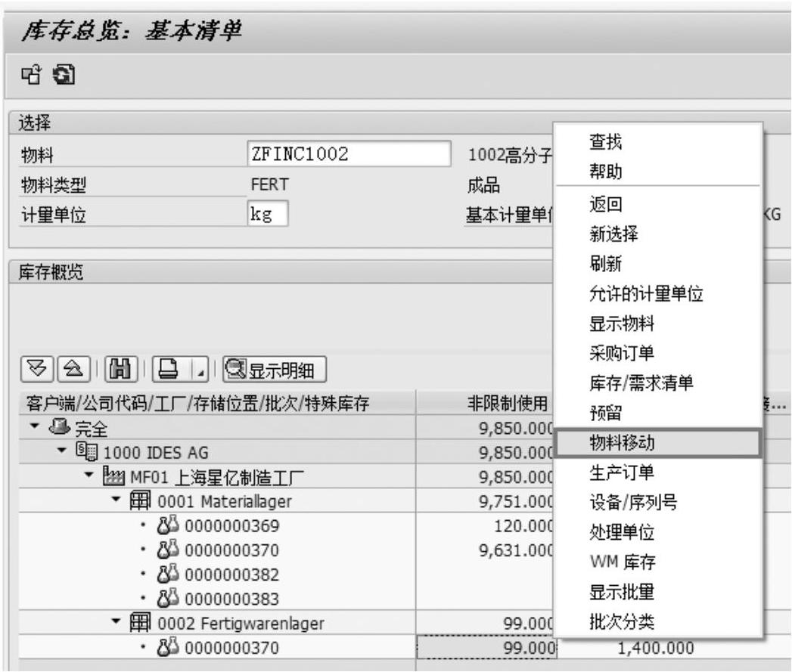This screenshot has height=672, width=792.
Task: Click storage location icon for 0002 Fertigwarenlager
Action: (x=140, y=622)
